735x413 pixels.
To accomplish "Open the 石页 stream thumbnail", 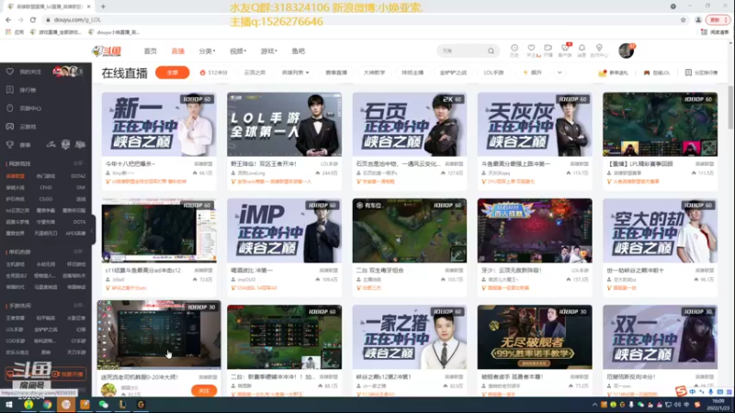I will (409, 124).
